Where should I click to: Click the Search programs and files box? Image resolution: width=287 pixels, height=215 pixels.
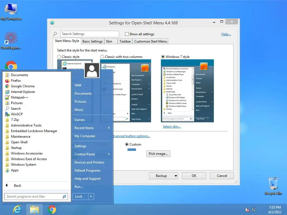click(36, 197)
